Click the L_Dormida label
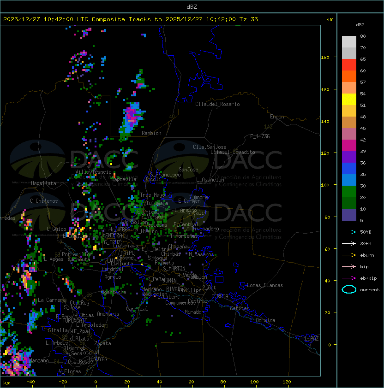This screenshot has height=388, width=384. pos(263,320)
